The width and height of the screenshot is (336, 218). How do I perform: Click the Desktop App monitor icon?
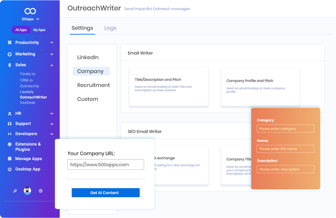coord(10,169)
